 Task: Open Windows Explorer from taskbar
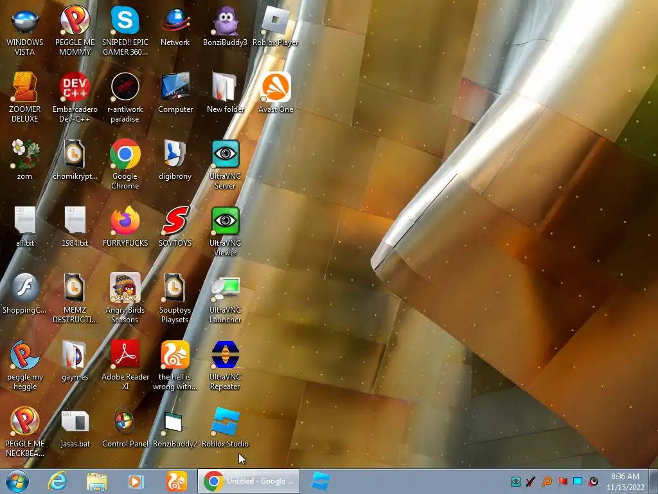(x=96, y=481)
